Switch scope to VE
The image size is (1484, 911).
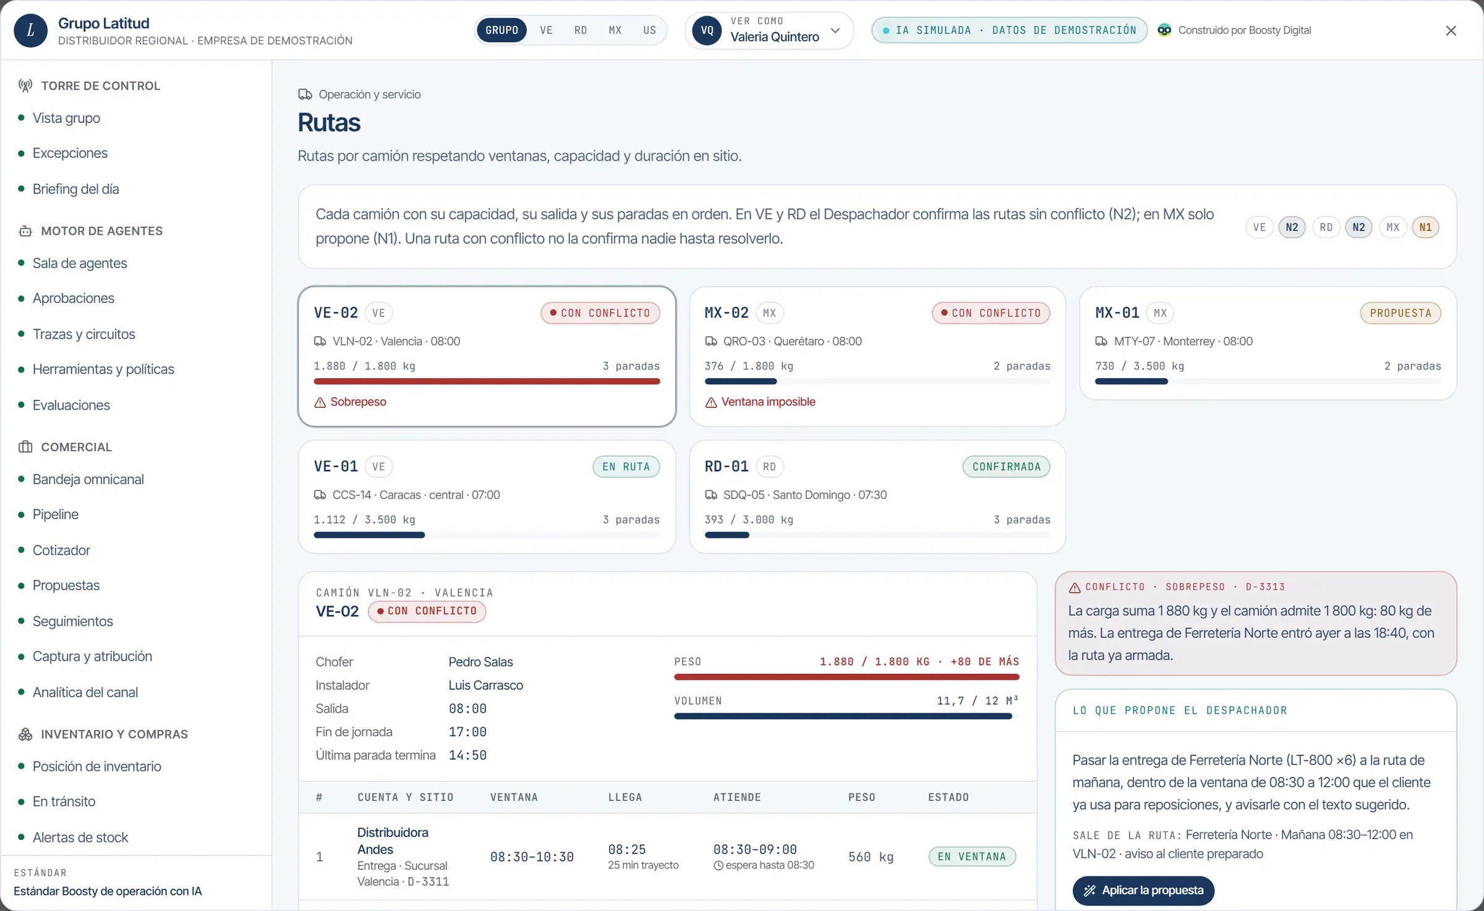click(546, 30)
